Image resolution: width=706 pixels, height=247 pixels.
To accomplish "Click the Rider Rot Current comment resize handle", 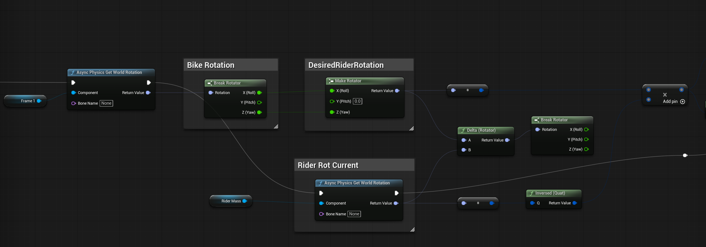I will (x=412, y=230).
